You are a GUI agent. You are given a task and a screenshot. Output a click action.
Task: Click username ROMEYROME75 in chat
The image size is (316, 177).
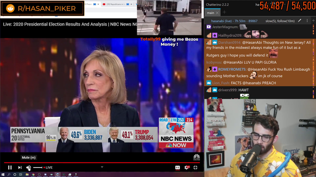click(232, 69)
